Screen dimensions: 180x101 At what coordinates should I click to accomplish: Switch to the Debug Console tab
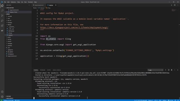57,70
